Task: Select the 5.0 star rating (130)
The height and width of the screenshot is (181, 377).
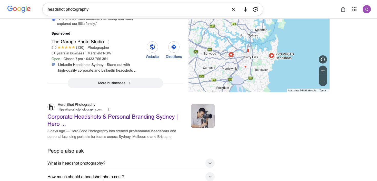Action: (68, 47)
